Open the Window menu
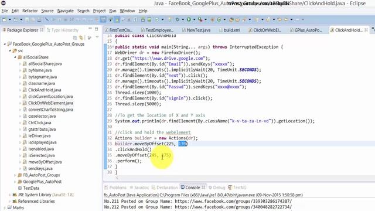 coord(127,11)
